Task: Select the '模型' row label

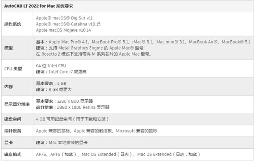Action: pos(9,48)
